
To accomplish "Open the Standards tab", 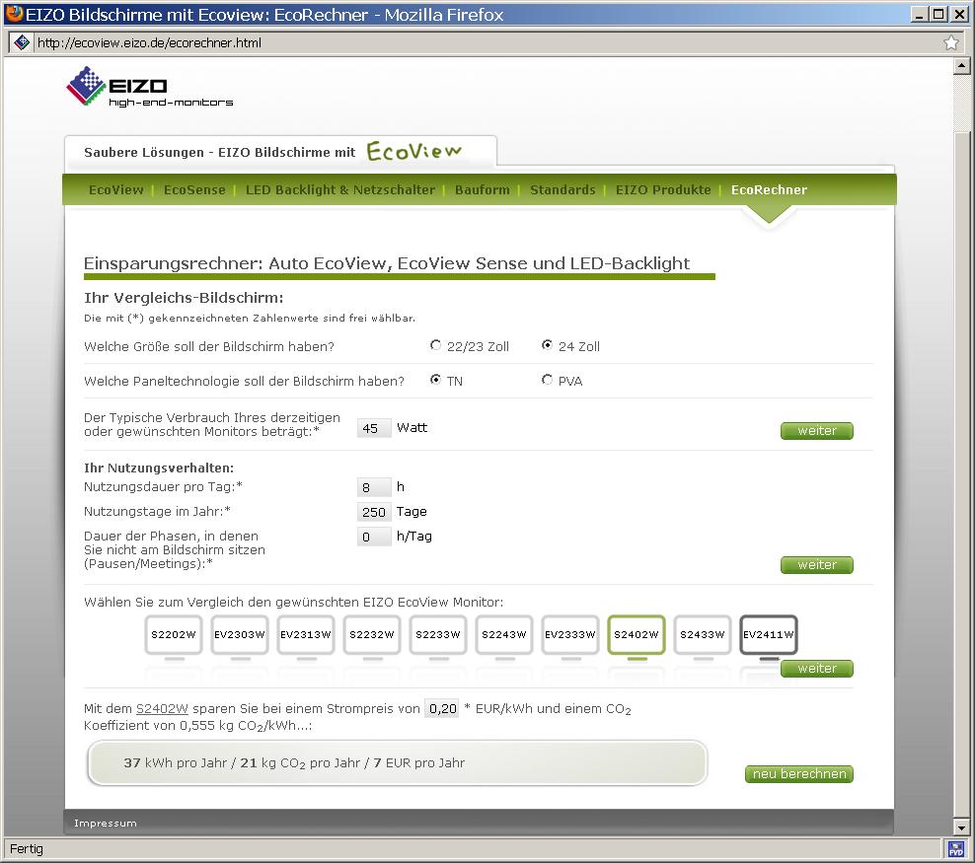I will coord(562,190).
